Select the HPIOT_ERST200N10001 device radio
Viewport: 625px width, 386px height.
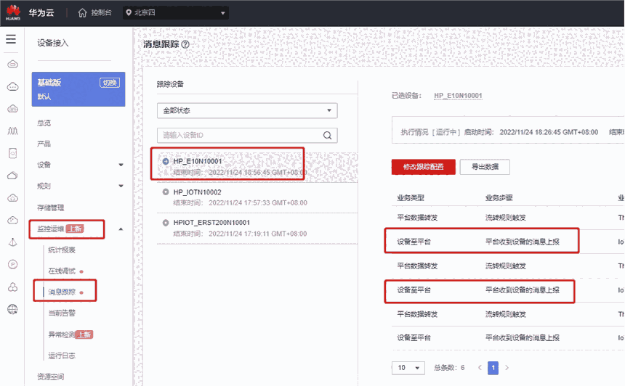(x=166, y=223)
